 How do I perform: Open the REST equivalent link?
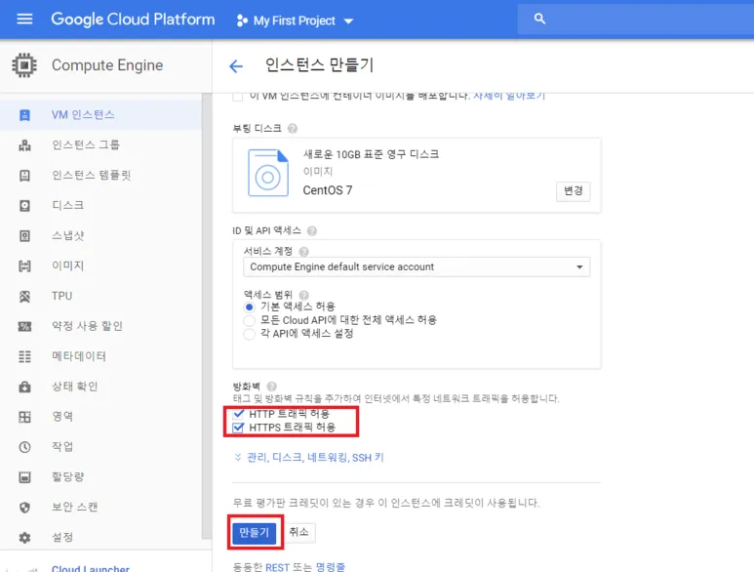click(277, 567)
